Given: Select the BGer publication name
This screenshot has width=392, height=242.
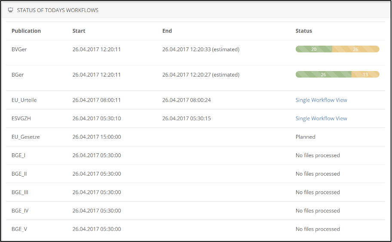Looking at the screenshot, I should [18, 74].
